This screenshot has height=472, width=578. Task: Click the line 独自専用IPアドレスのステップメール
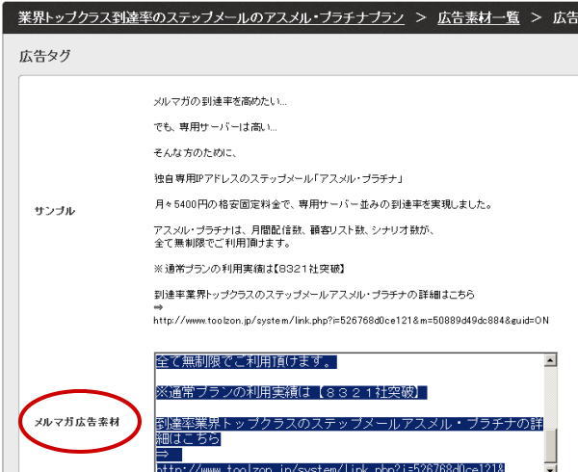pos(278,179)
